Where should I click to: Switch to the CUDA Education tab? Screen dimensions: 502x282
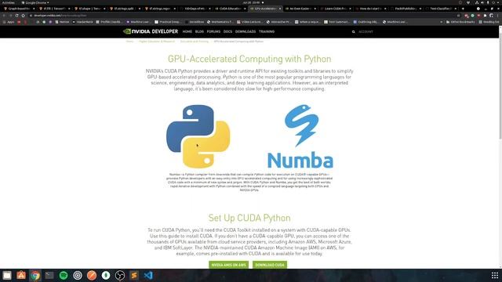pos(230,9)
